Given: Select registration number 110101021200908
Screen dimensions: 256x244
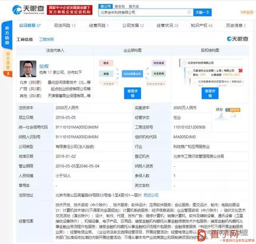Looking at the screenshot, I should click(189, 127).
